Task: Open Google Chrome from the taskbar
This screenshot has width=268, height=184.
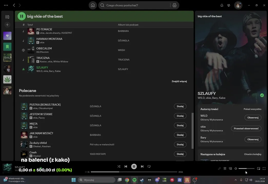Action: pyautogui.click(x=127, y=180)
